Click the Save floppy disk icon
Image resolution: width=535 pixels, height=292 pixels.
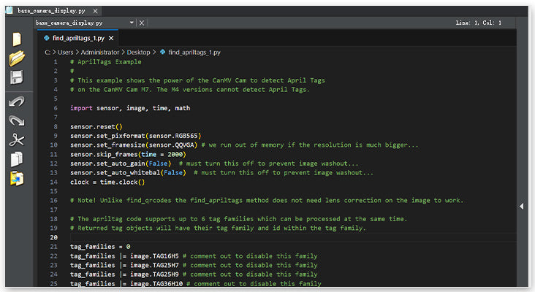pyautogui.click(x=16, y=78)
